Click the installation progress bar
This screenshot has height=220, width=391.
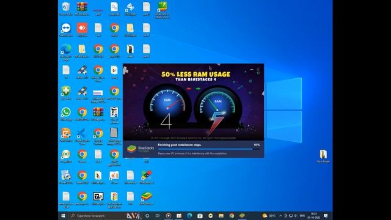point(209,149)
